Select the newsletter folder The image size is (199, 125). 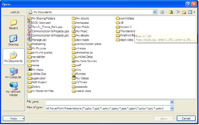coord(36,57)
